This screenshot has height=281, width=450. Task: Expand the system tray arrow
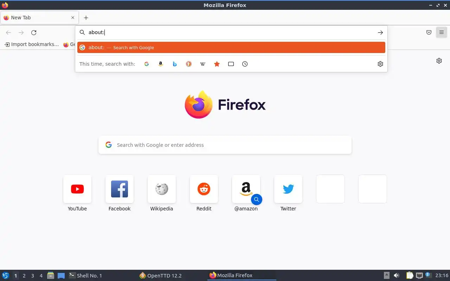pos(387,275)
